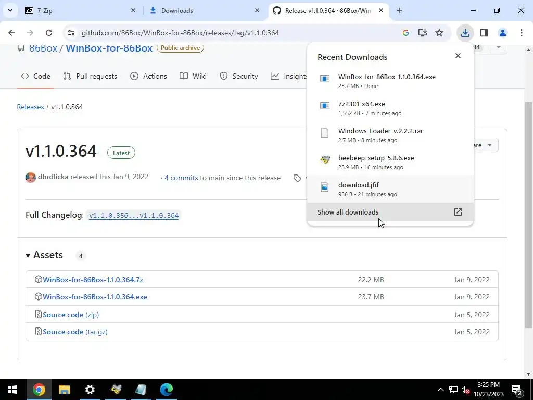Viewport: 533px width, 400px height.
Task: Click the page vertical scrollbar
Action: click(528, 214)
